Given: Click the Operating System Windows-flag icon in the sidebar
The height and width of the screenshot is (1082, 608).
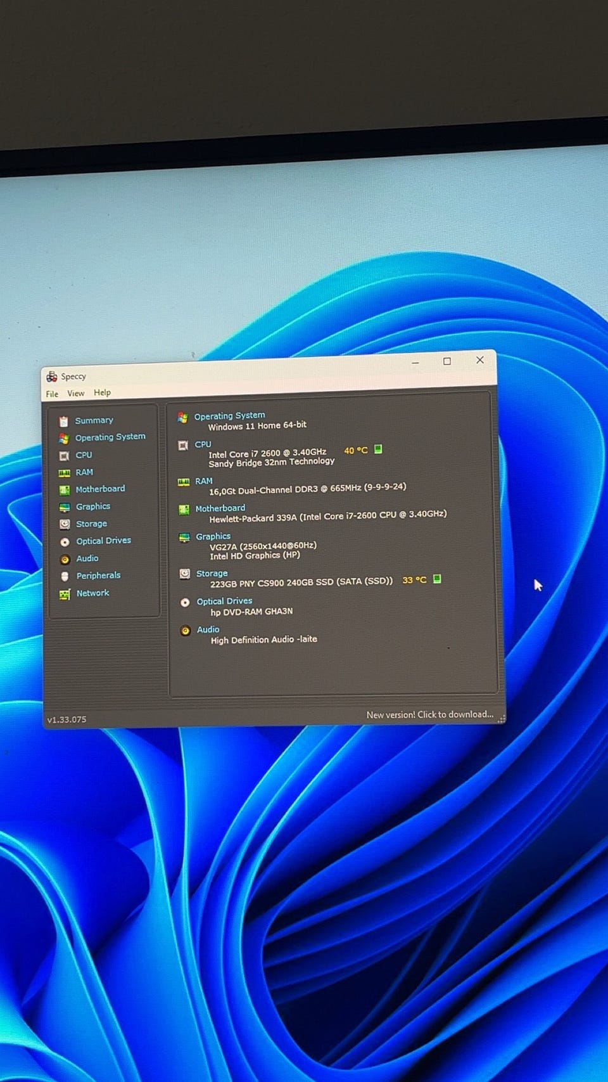Looking at the screenshot, I should (63, 438).
